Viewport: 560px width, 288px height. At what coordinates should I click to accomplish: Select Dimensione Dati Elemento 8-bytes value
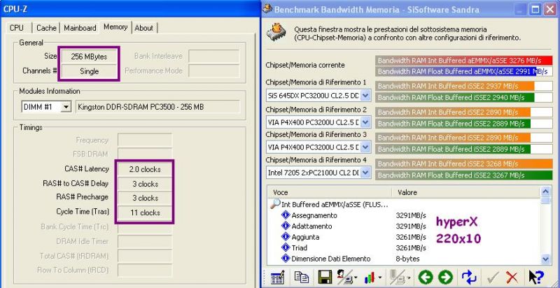click(407, 259)
